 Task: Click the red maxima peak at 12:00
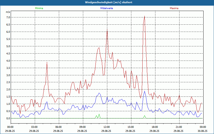(x=107, y=29)
